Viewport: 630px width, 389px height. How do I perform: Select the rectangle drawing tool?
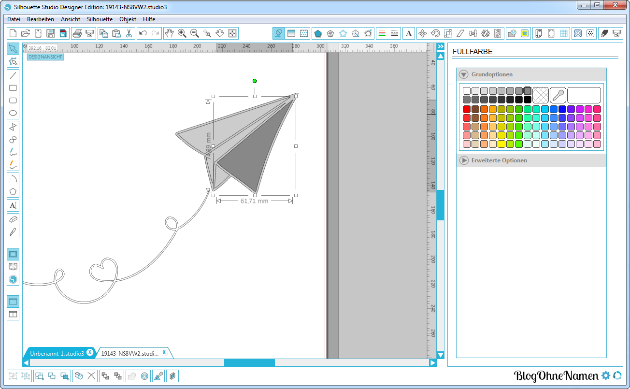tap(13, 88)
